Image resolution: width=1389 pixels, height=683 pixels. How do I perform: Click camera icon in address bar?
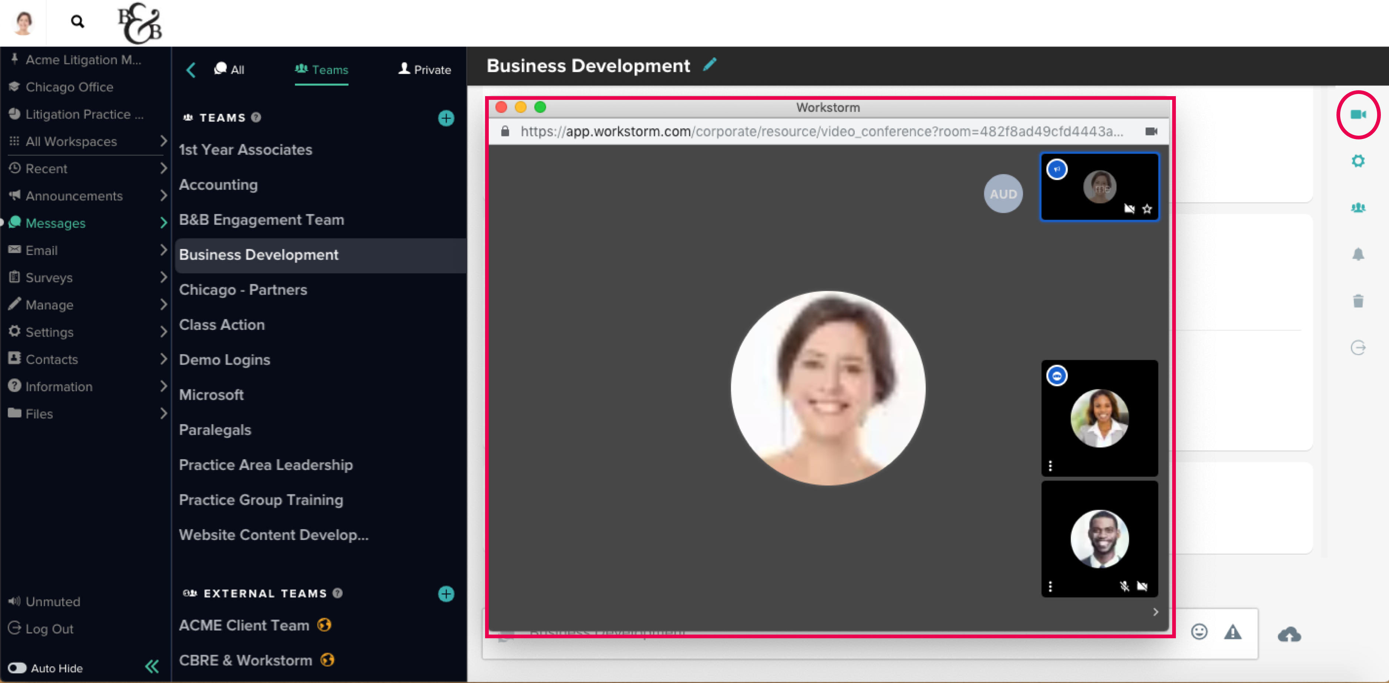(x=1151, y=131)
